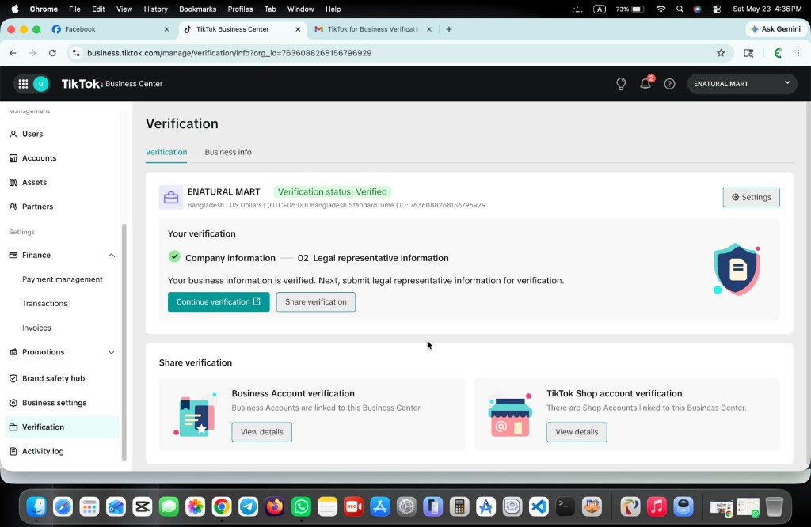Screen dimensions: 811x527
Task: Open Finder from the dock
Action: point(36,507)
